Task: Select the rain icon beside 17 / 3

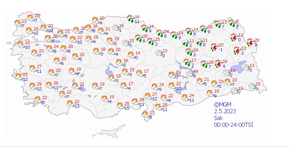Action: pyautogui.click(x=187, y=63)
